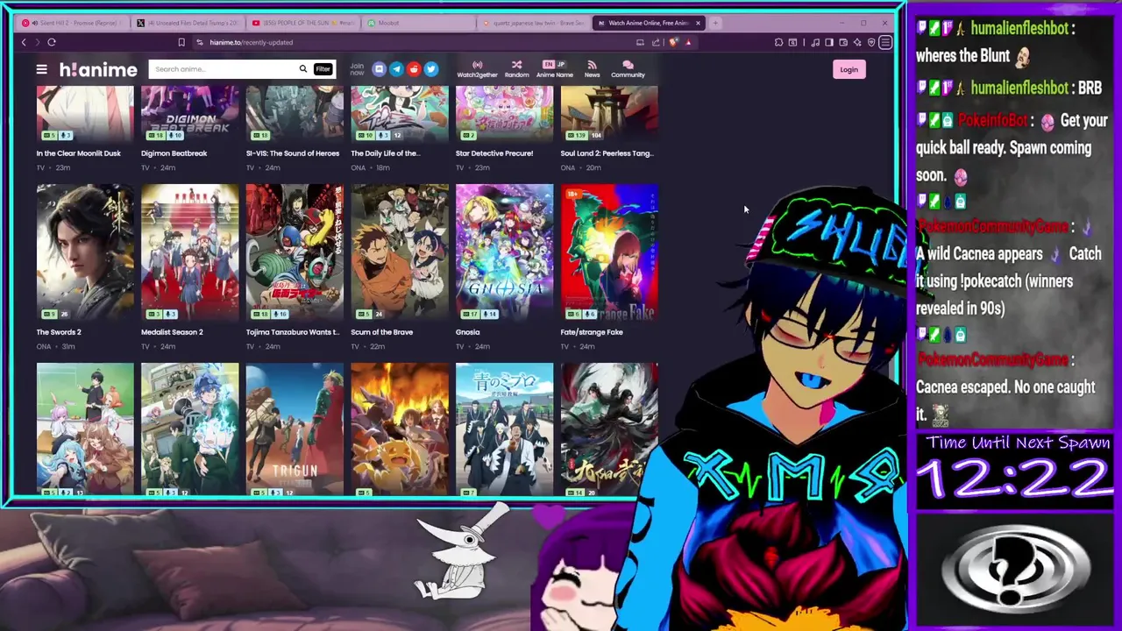
Task: Click 'Scum of the Brave' title text
Action: point(381,332)
